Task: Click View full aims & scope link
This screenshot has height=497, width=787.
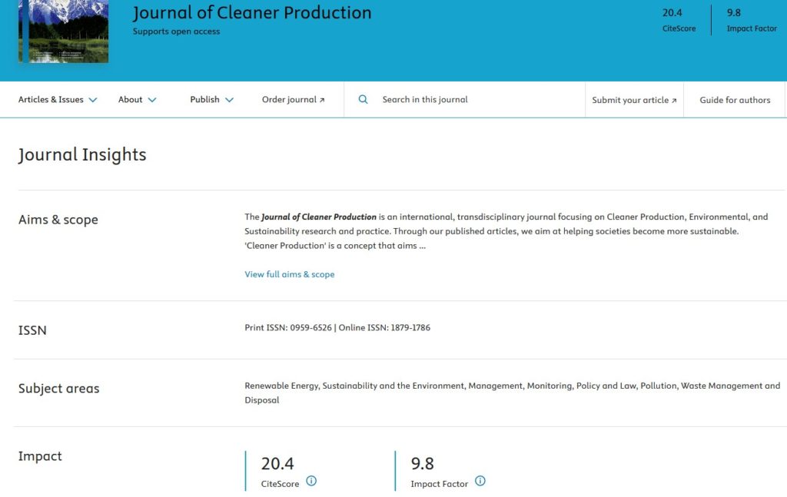Action: click(290, 274)
